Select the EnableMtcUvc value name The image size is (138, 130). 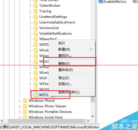(115, 2)
